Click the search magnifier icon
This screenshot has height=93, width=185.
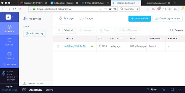click(172, 30)
